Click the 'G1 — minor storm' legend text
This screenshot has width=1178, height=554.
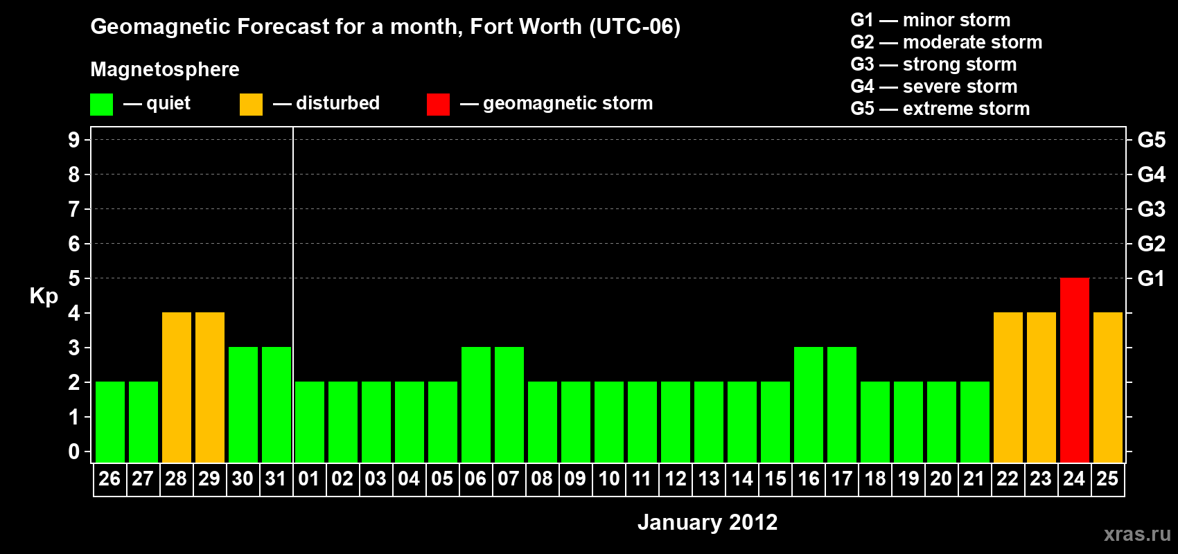[931, 20]
